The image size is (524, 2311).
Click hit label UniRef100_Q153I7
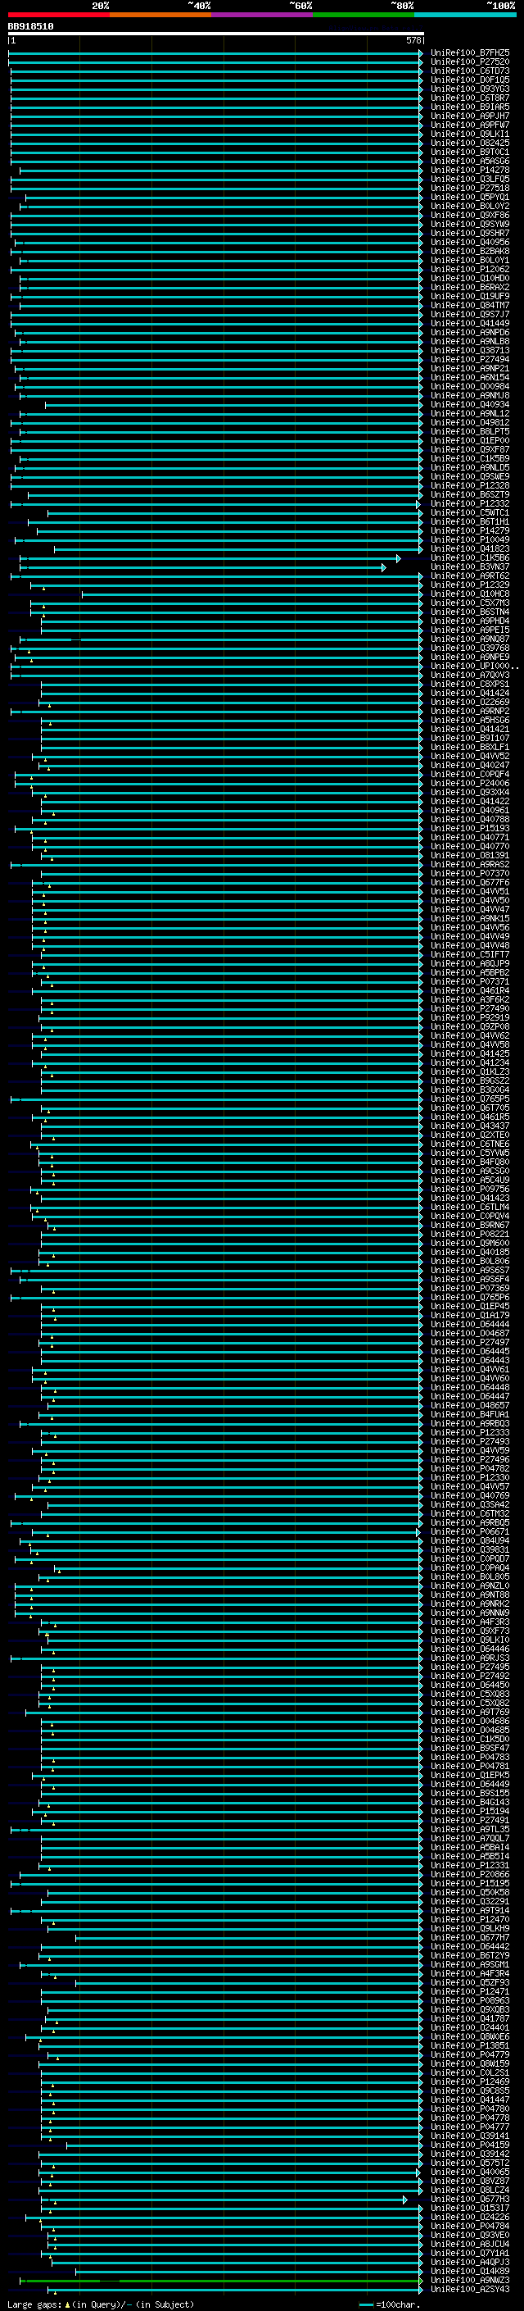[469, 2208]
